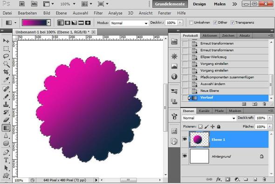Open gradient picker dropdown arrow
The image size is (275, 184).
[x=49, y=23]
